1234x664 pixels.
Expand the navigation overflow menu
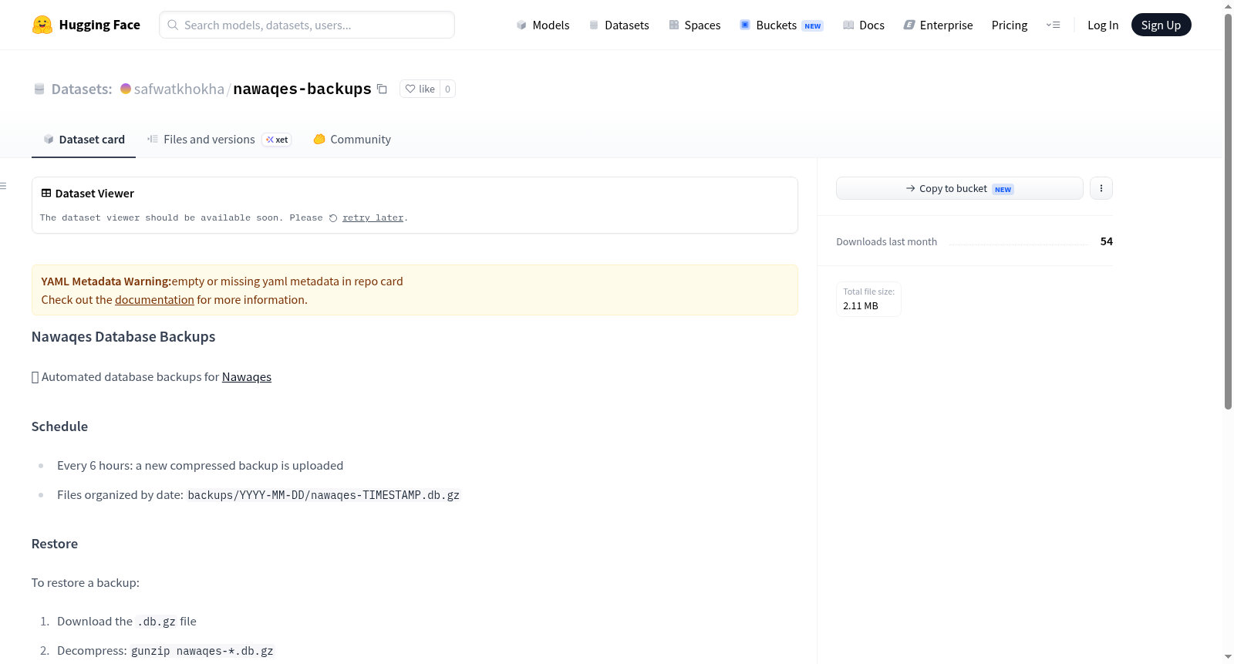[x=1053, y=25]
